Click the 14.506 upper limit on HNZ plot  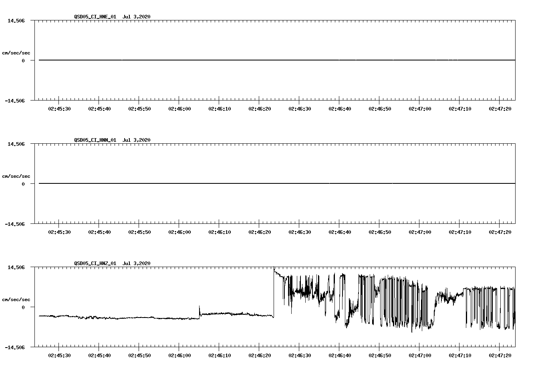[16, 267]
